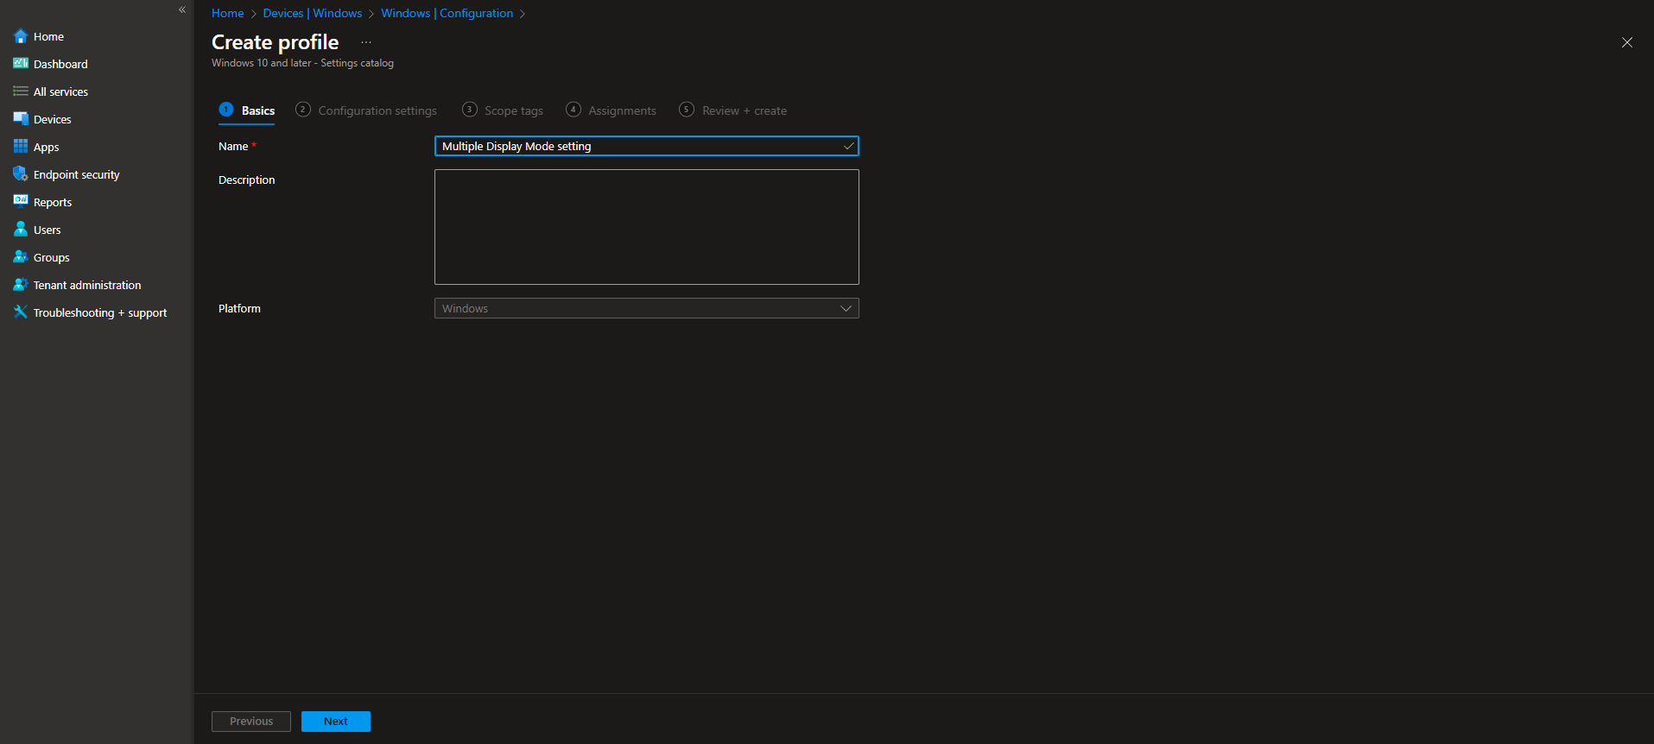Viewport: 1654px width, 744px height.
Task: Click the Next button
Action: tap(336, 722)
